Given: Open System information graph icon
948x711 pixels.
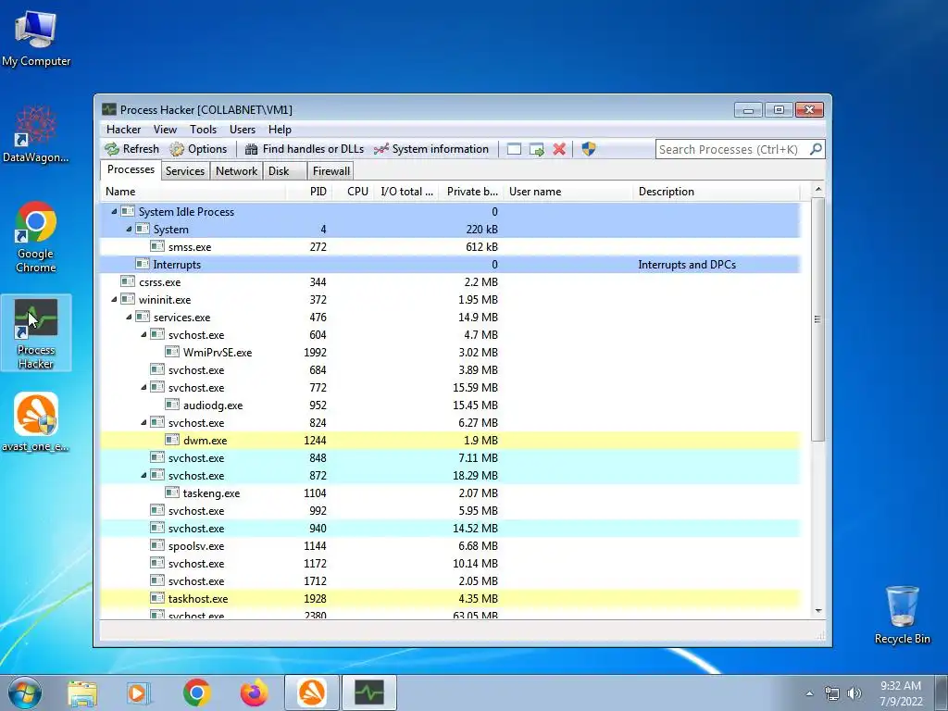Looking at the screenshot, I should pos(380,149).
